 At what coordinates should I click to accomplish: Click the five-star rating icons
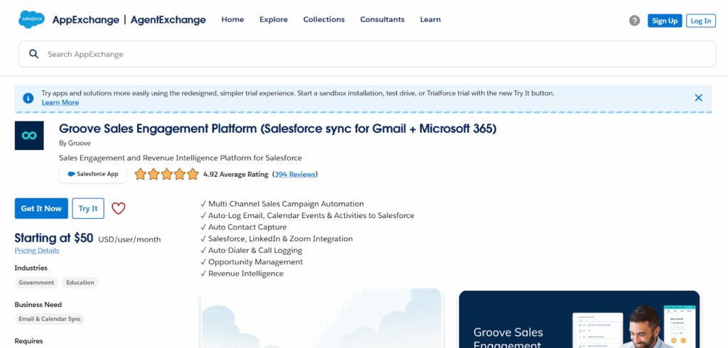tap(166, 175)
